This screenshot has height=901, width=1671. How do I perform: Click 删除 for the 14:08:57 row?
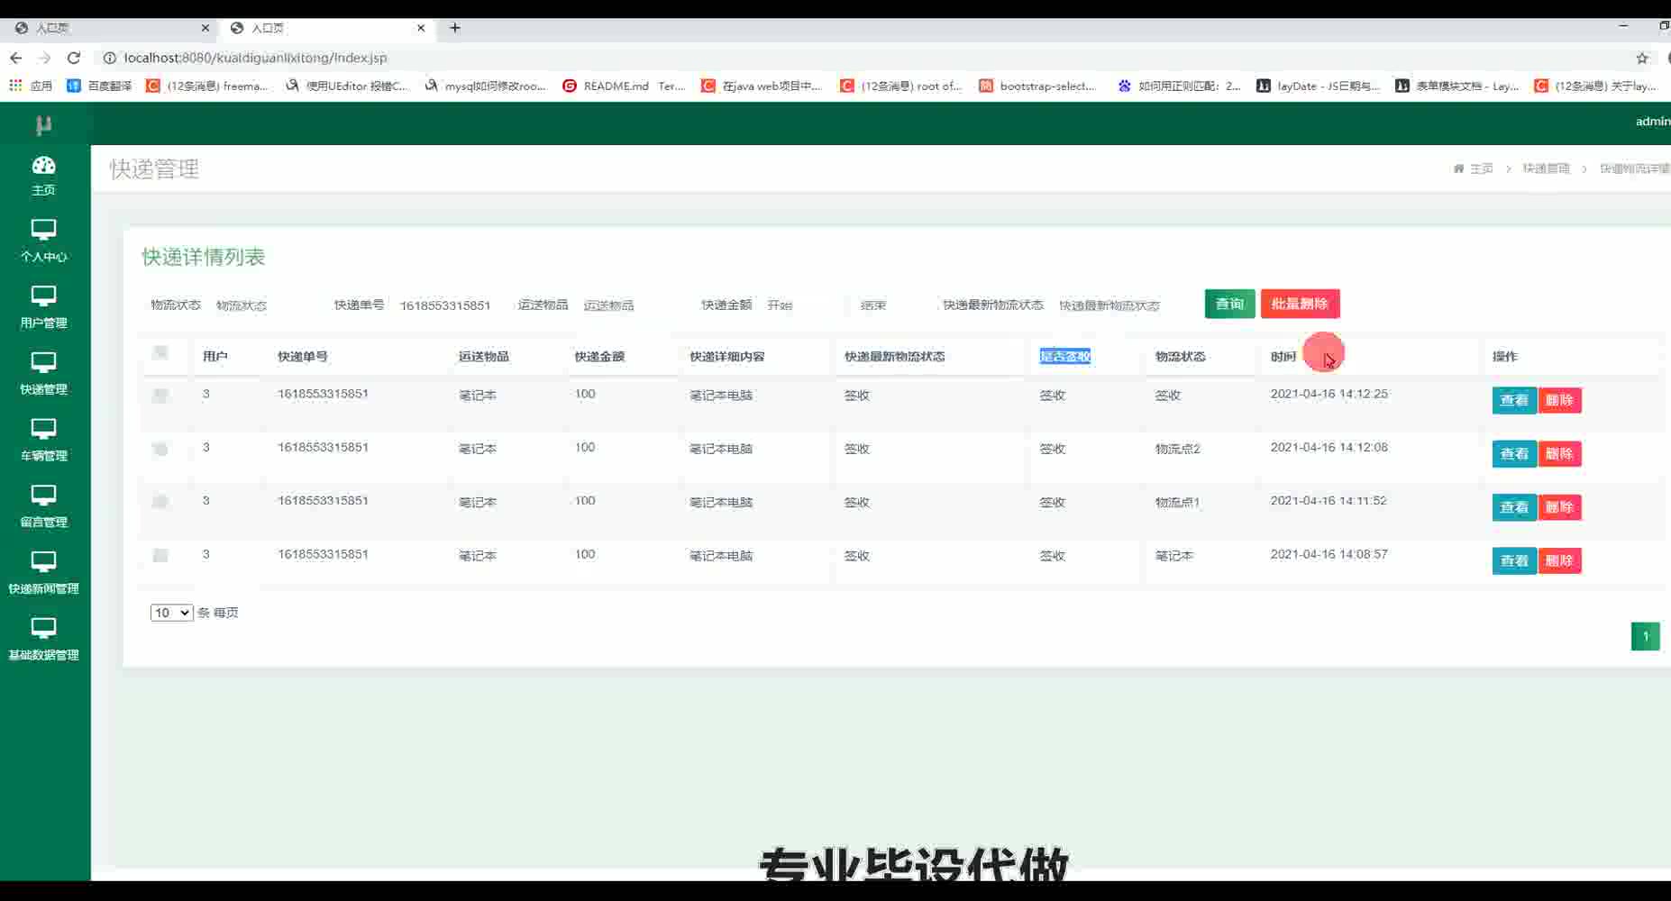click(1559, 560)
